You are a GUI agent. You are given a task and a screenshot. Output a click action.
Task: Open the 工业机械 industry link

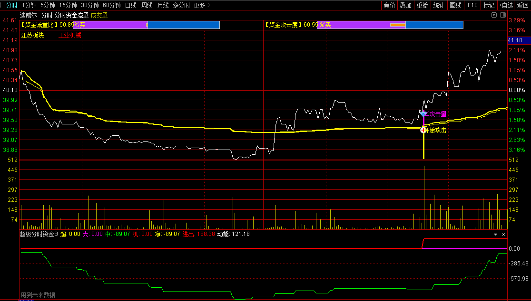(x=70, y=35)
